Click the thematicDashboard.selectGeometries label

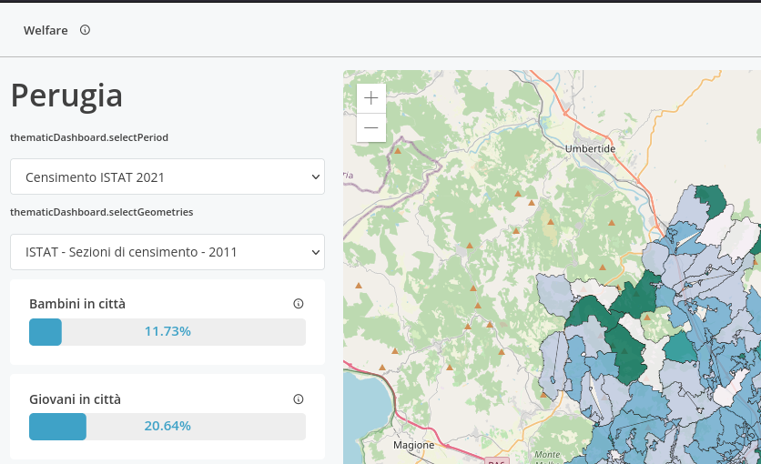[101, 212]
